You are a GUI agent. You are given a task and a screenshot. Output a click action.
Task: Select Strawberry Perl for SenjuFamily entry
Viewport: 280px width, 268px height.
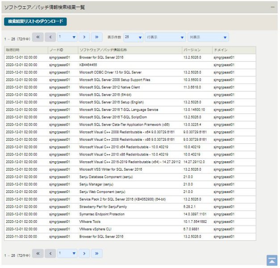click(103, 207)
